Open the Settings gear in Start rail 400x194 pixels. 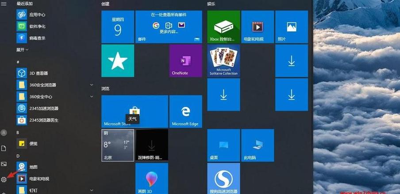(x=4, y=180)
